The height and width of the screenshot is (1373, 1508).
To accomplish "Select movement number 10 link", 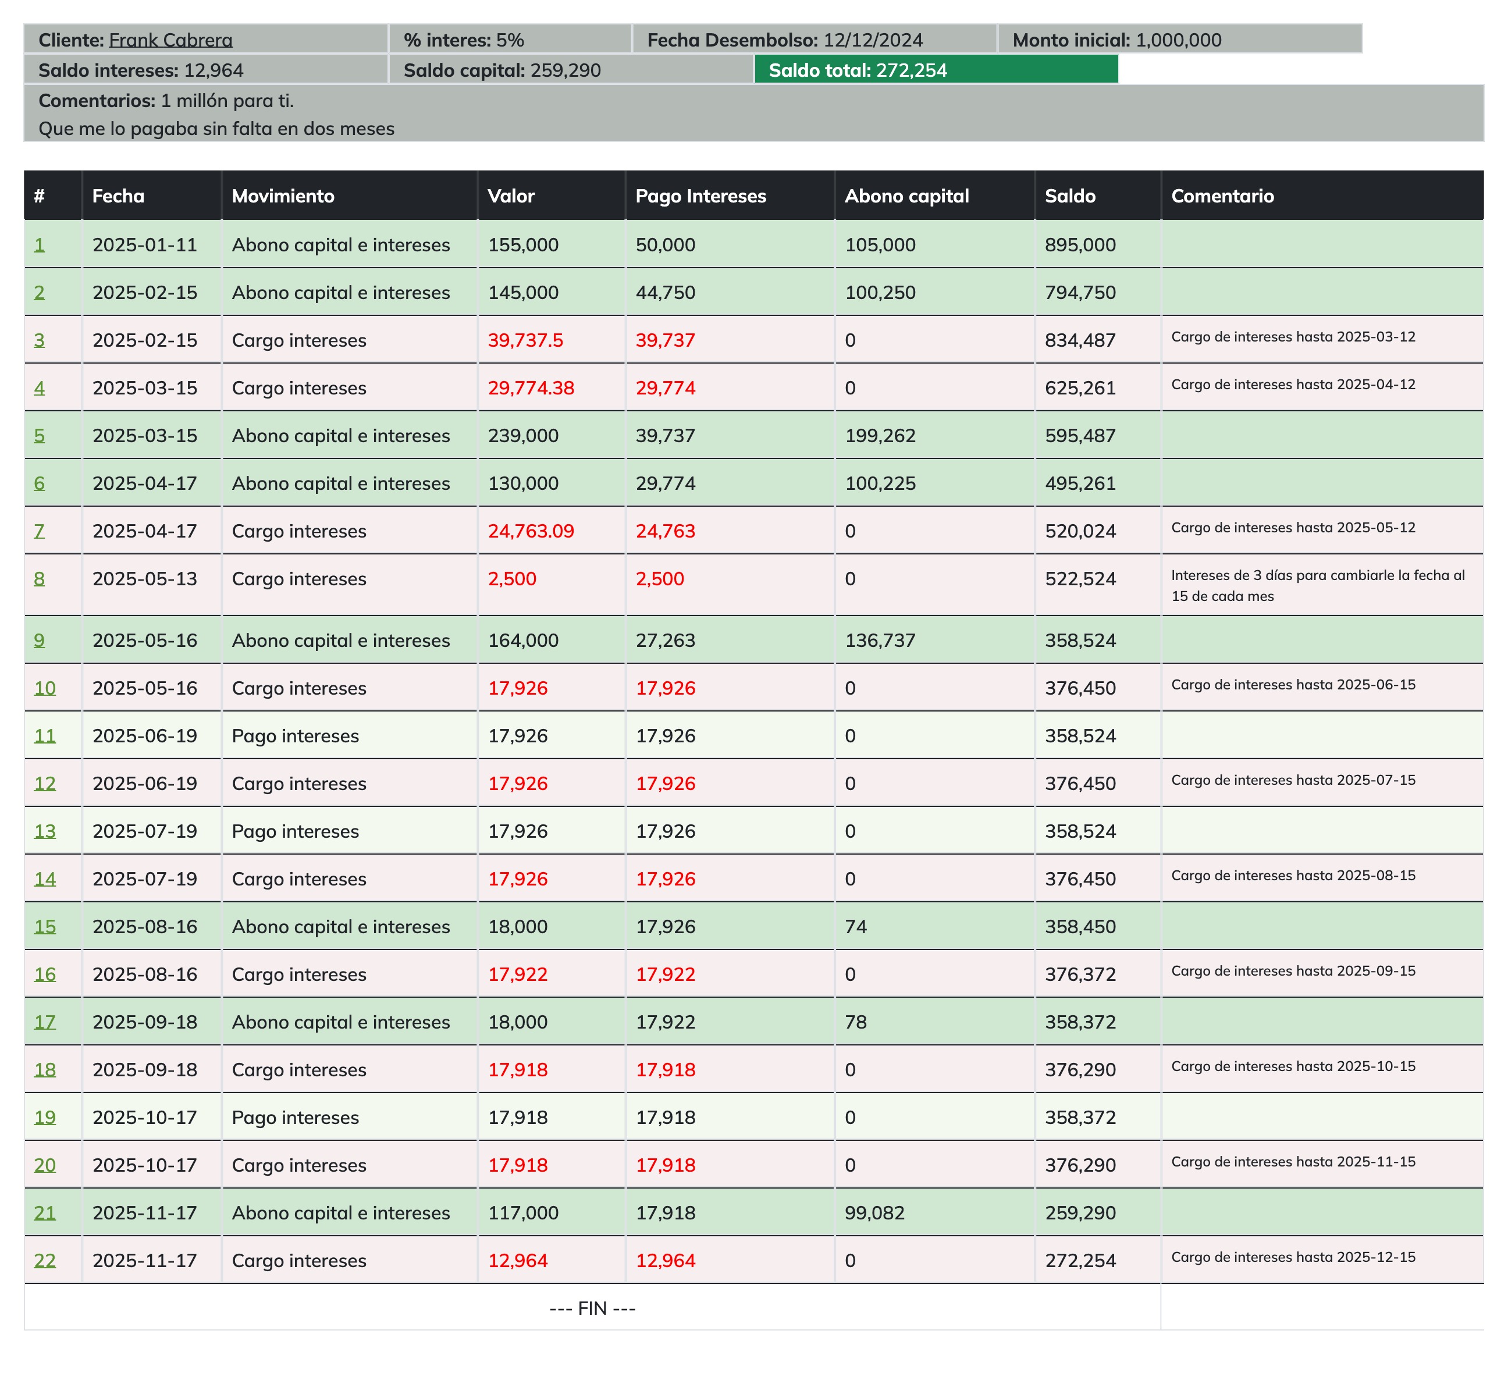I will (45, 689).
